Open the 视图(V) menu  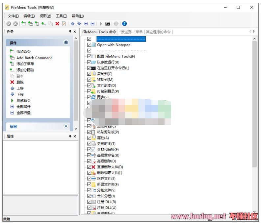pos(45,16)
